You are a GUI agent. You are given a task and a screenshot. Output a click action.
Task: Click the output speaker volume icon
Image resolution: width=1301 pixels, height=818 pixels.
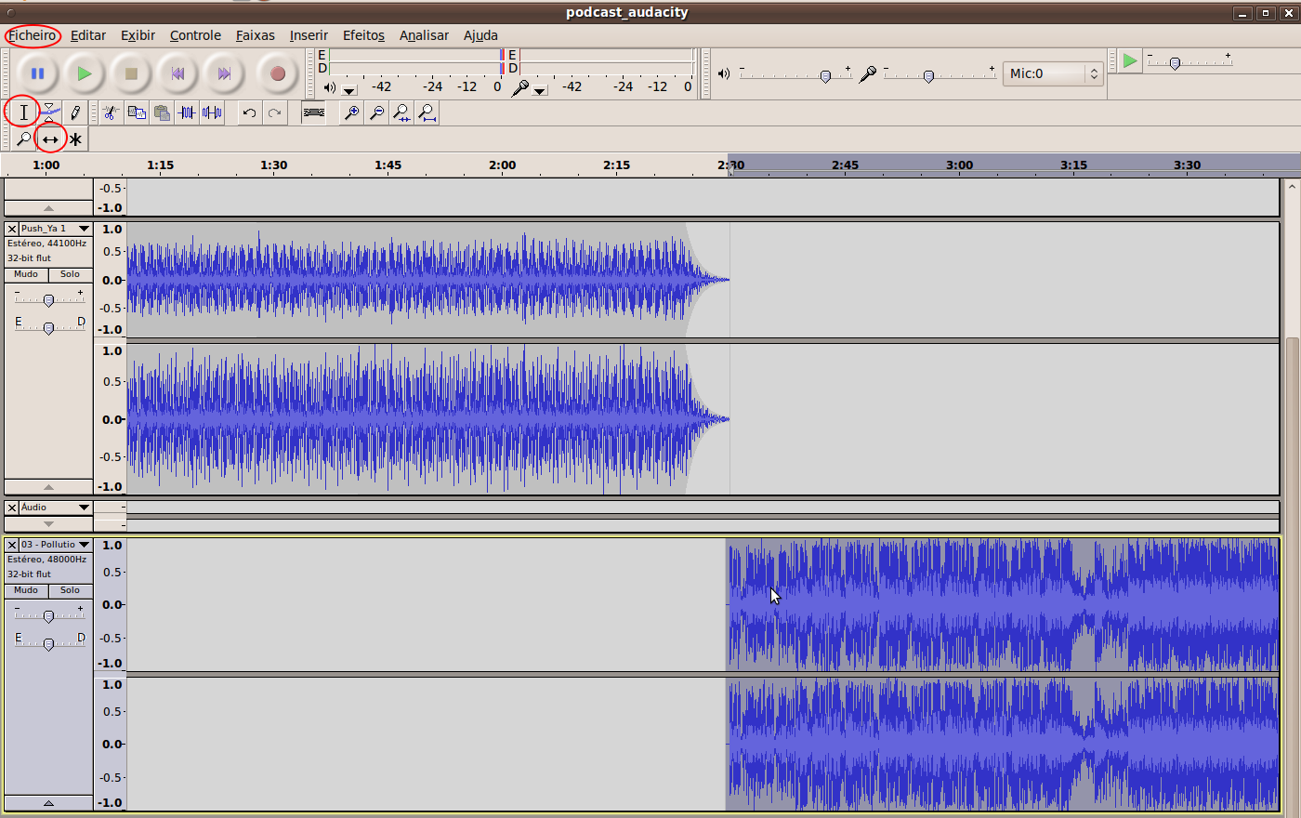coord(724,73)
